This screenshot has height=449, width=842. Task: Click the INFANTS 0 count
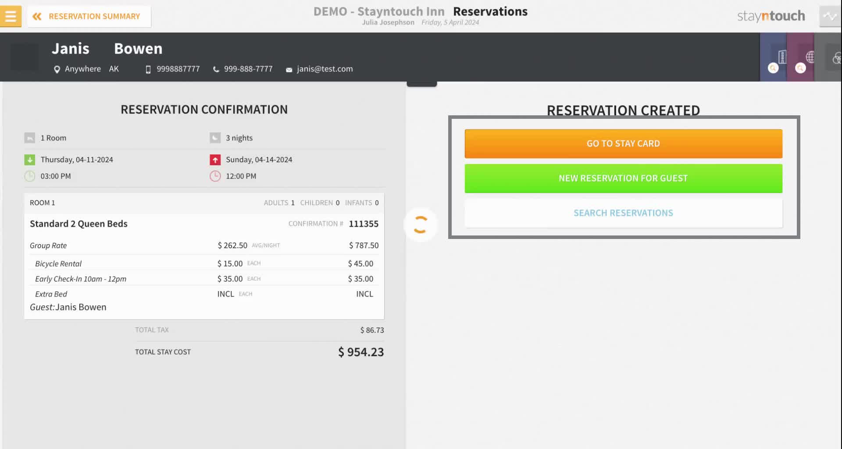pyautogui.click(x=362, y=203)
